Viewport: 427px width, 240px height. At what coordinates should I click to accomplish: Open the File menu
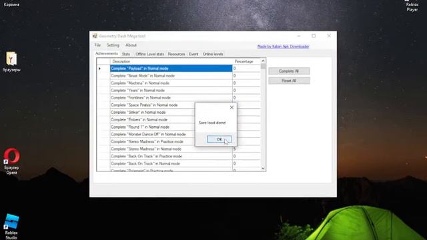pos(97,45)
